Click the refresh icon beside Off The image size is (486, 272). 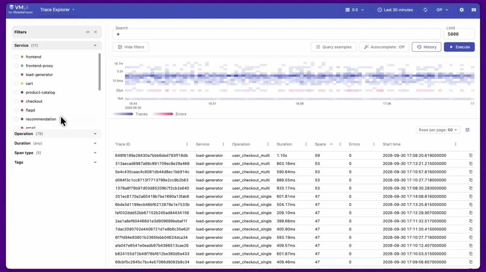(x=425, y=10)
